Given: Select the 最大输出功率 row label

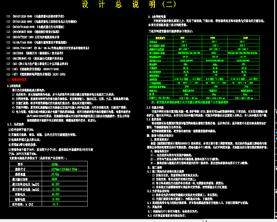Looking at the screenshot, I should [20, 179].
